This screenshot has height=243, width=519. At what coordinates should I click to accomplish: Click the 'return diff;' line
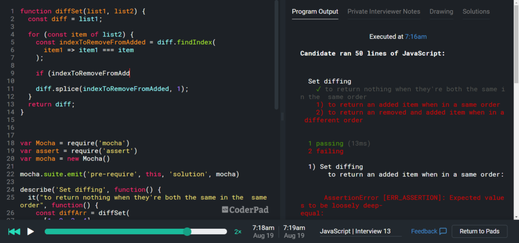click(x=52, y=104)
